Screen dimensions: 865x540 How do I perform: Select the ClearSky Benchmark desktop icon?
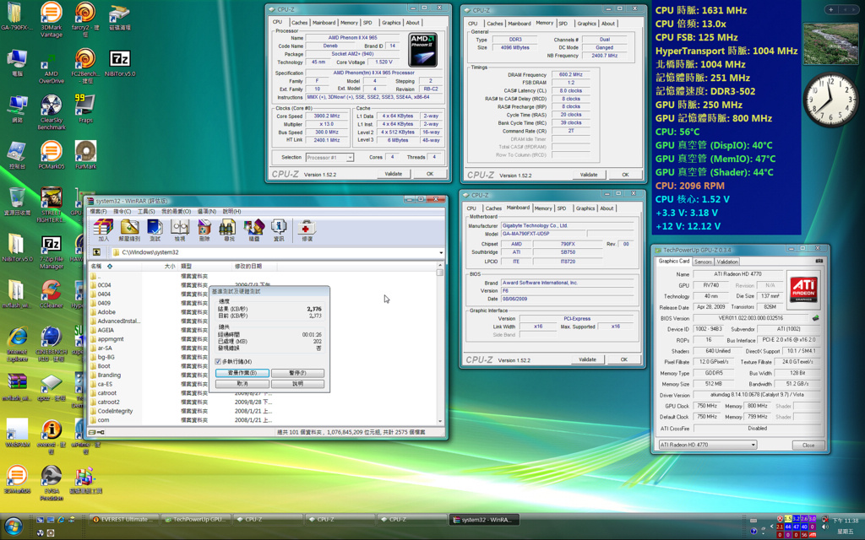coord(52,112)
